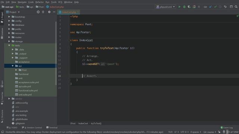Close the IndexCest.php tab
Image resolution: width=239 pixels, height=134 pixels.
tap(78, 12)
